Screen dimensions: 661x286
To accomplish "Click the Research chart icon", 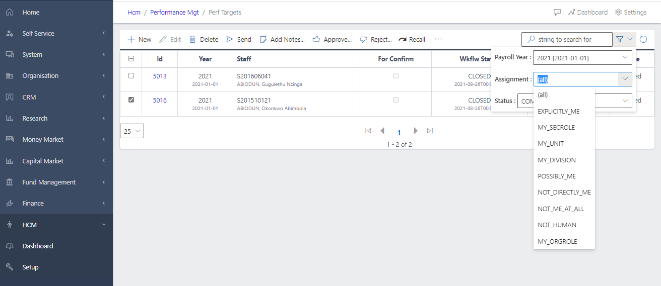I will coord(10,119).
